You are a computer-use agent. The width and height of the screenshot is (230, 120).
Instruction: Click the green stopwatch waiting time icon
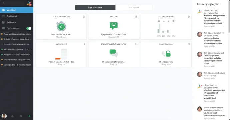(x=61, y=26)
